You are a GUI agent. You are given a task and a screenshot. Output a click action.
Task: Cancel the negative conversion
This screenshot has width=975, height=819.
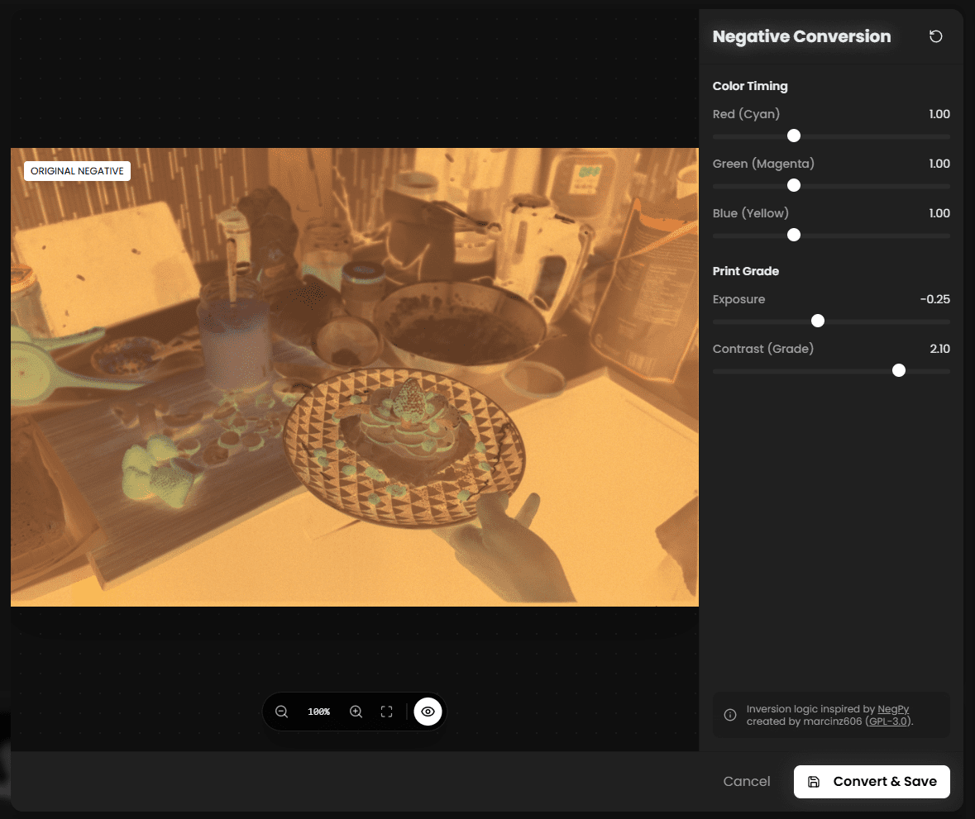[746, 782]
